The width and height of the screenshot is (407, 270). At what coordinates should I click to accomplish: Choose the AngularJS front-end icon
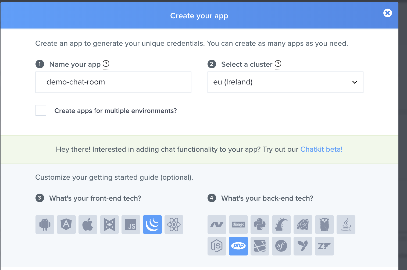click(66, 225)
